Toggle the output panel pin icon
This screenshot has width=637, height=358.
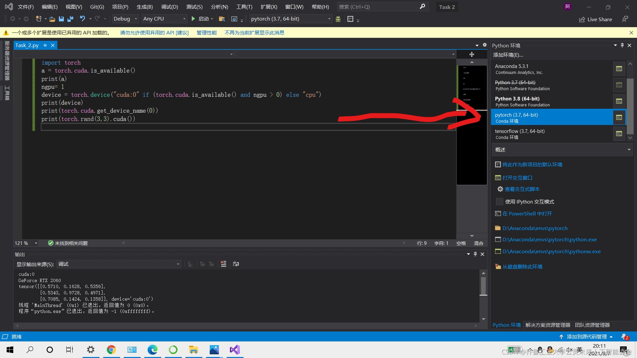pyautogui.click(x=475, y=254)
